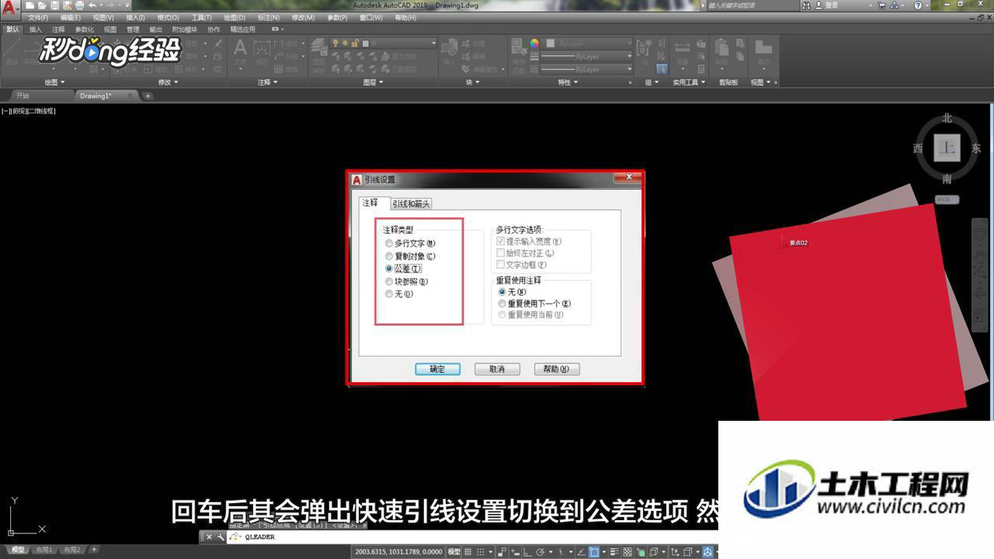Click the color wheel icon in Properties panel
This screenshot has width=994, height=559.
[x=534, y=43]
